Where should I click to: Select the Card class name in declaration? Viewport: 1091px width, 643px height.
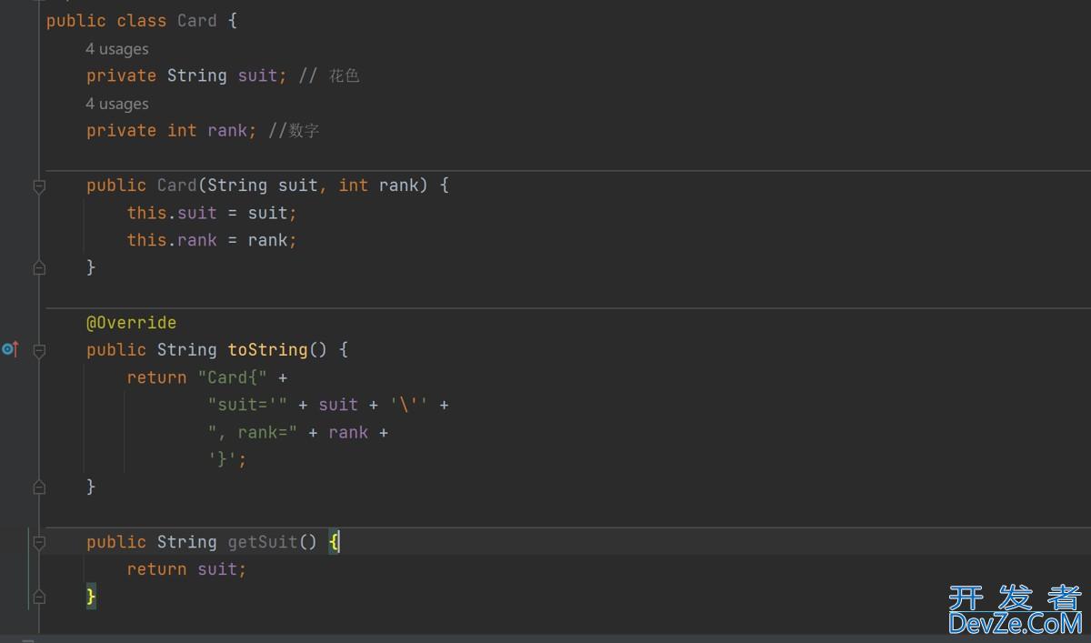tap(196, 21)
